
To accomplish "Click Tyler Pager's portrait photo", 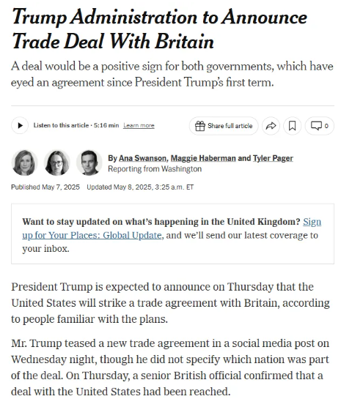I will click(x=89, y=163).
